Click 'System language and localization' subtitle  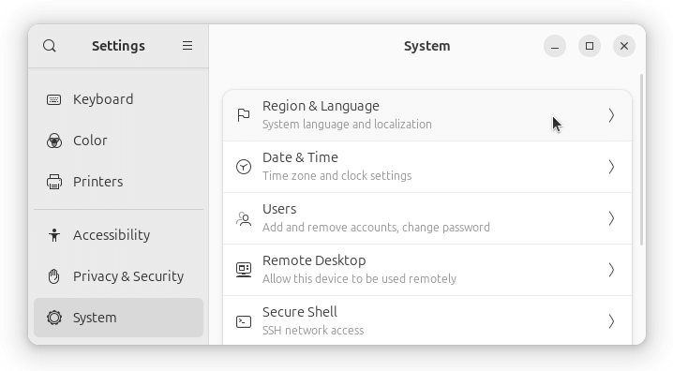(x=347, y=125)
